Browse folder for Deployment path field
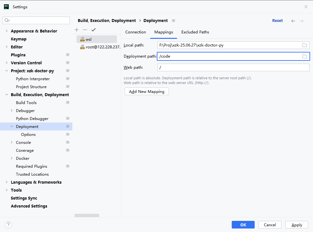The height and width of the screenshot is (232, 313). pyautogui.click(x=305, y=56)
